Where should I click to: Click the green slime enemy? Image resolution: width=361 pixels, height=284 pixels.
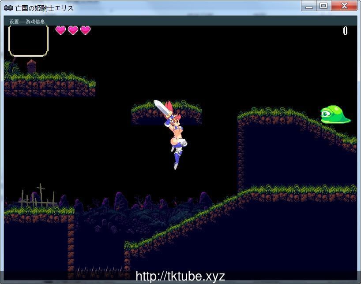pos(335,114)
